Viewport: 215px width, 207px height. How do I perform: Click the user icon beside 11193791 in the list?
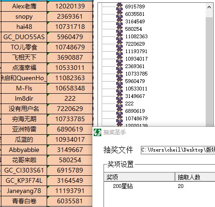[119, 51]
